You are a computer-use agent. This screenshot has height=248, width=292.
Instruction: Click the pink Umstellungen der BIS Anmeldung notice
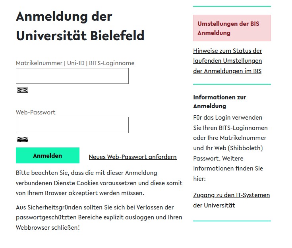(232, 28)
